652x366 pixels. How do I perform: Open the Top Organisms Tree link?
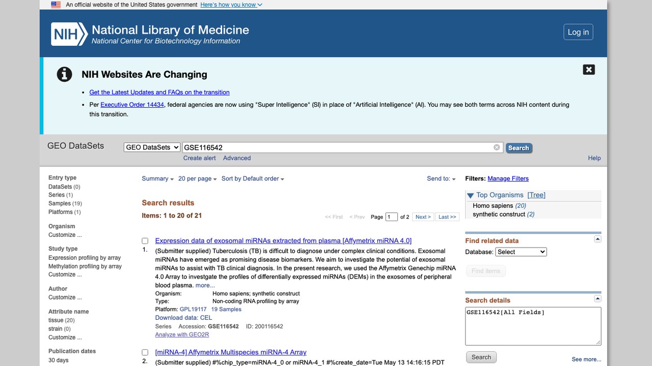tap(536, 195)
